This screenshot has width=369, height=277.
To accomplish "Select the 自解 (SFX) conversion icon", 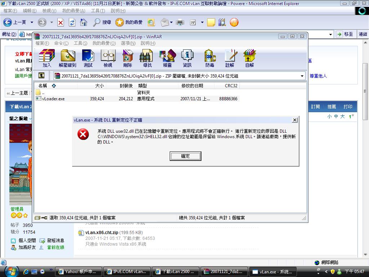I will [249, 58].
